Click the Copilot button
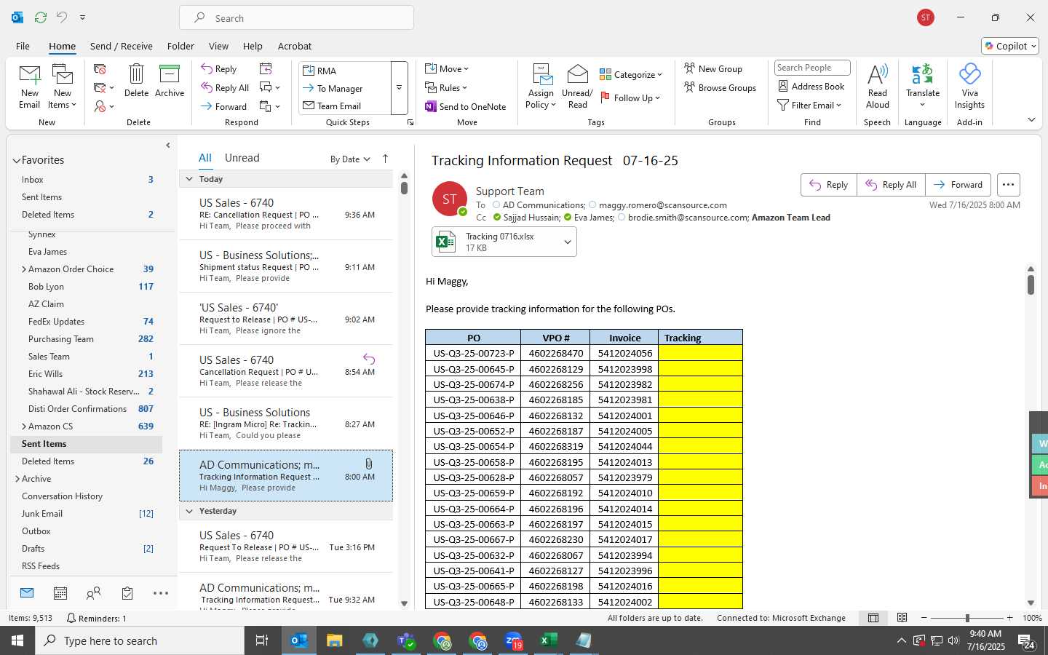 click(x=1010, y=46)
